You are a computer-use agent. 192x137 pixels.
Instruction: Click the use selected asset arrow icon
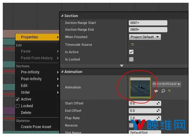(x=156, y=91)
